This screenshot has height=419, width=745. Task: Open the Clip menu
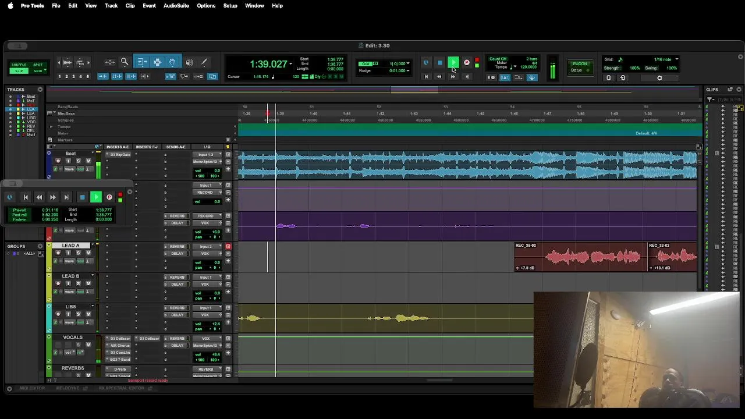coord(130,6)
